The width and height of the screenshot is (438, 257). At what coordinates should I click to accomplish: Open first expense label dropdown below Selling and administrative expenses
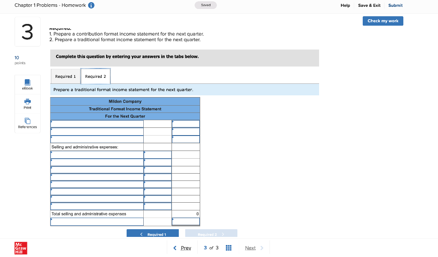coord(97,154)
